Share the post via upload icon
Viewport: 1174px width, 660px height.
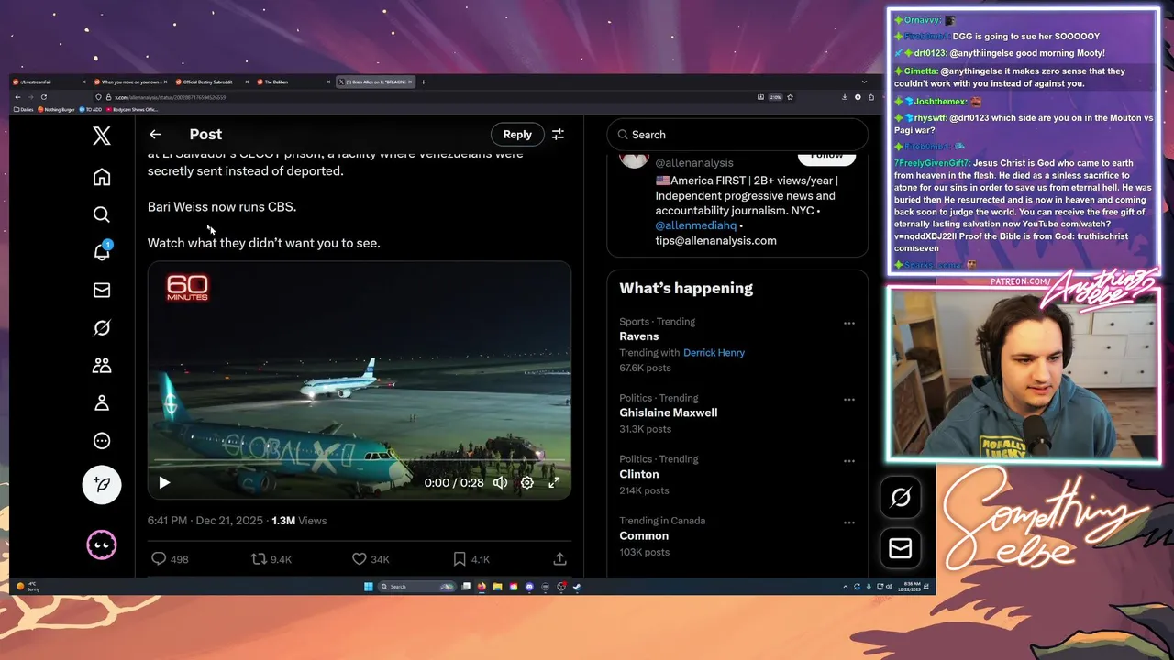(x=559, y=559)
